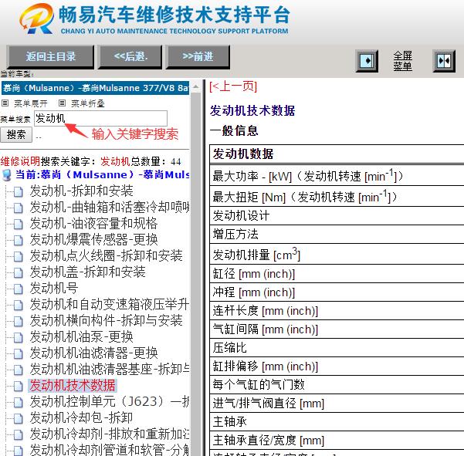
Task: Click the 每个气缸的气门数 row
Action: pos(337,384)
